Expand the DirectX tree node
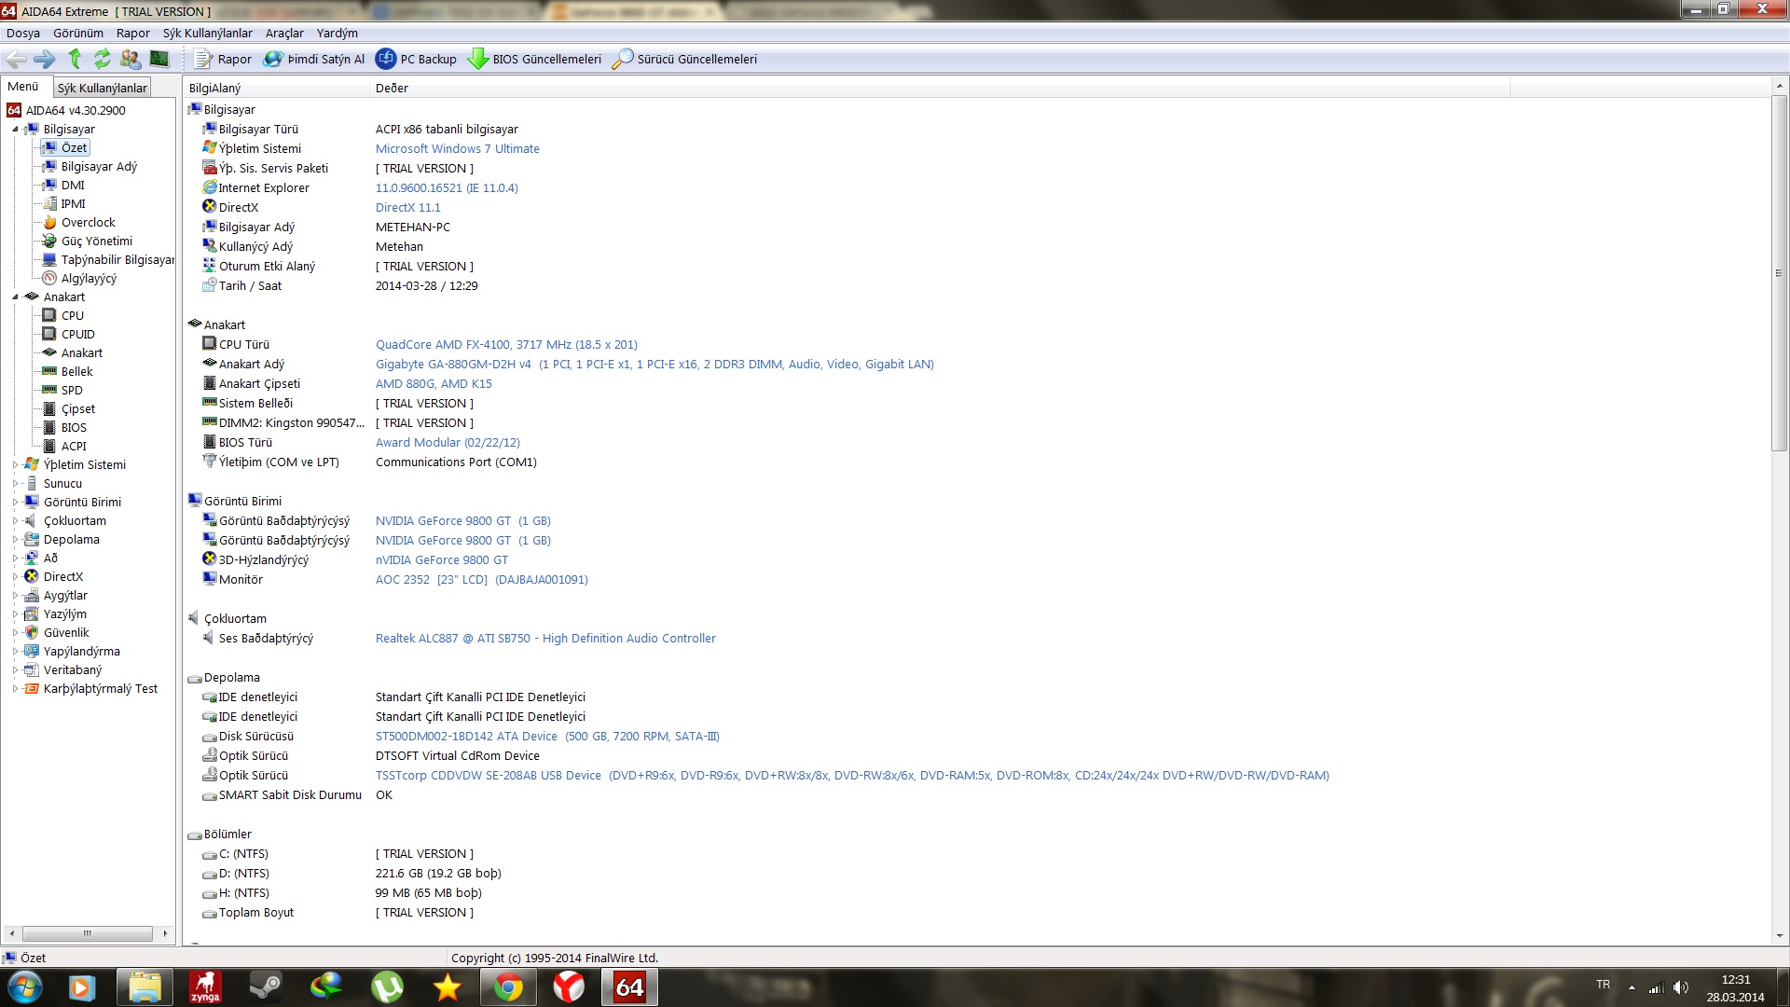The width and height of the screenshot is (1790, 1007). click(15, 577)
